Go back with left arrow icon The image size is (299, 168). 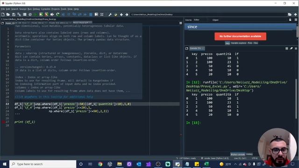pos(121,14)
